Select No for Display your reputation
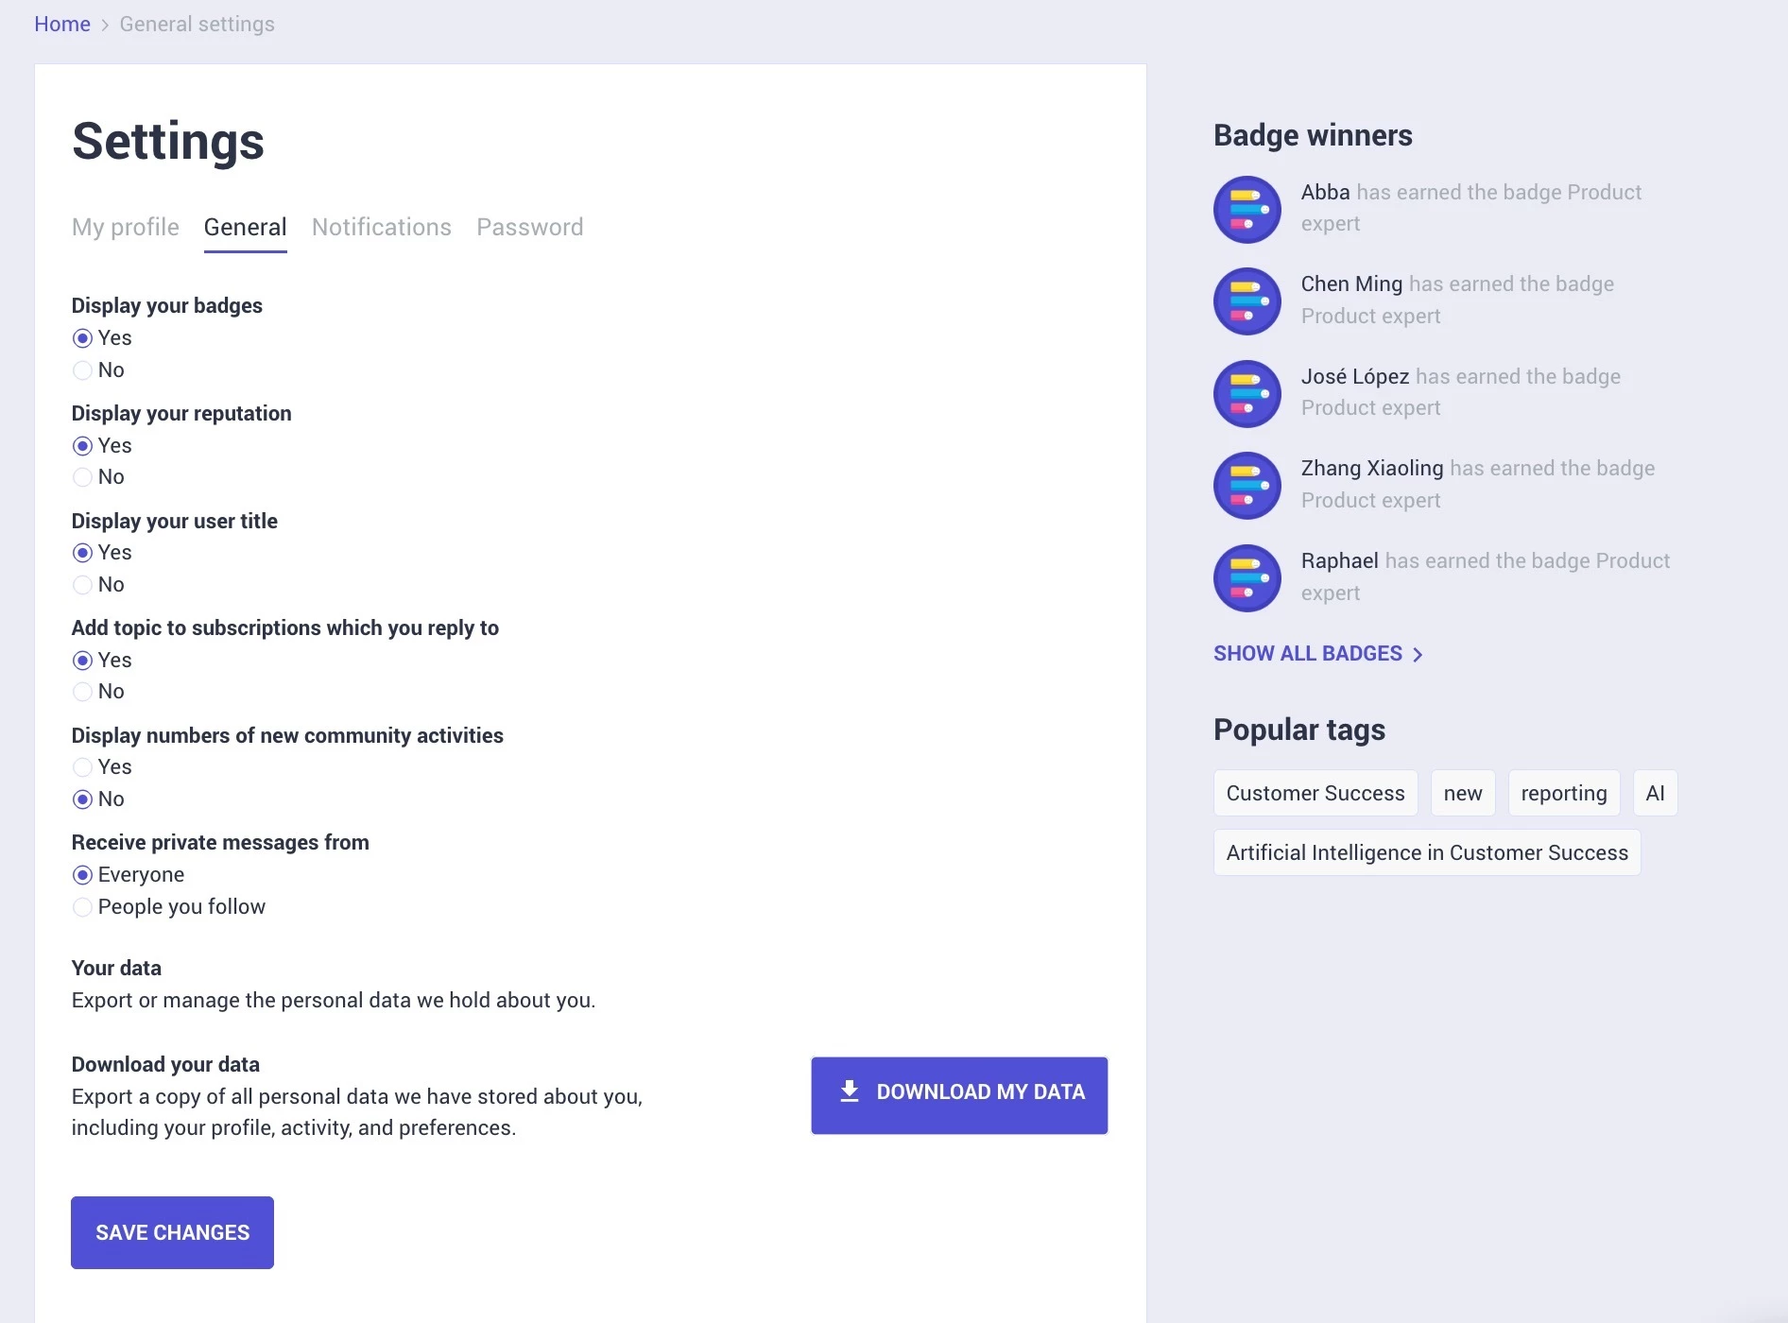The height and width of the screenshot is (1323, 1788). (82, 477)
